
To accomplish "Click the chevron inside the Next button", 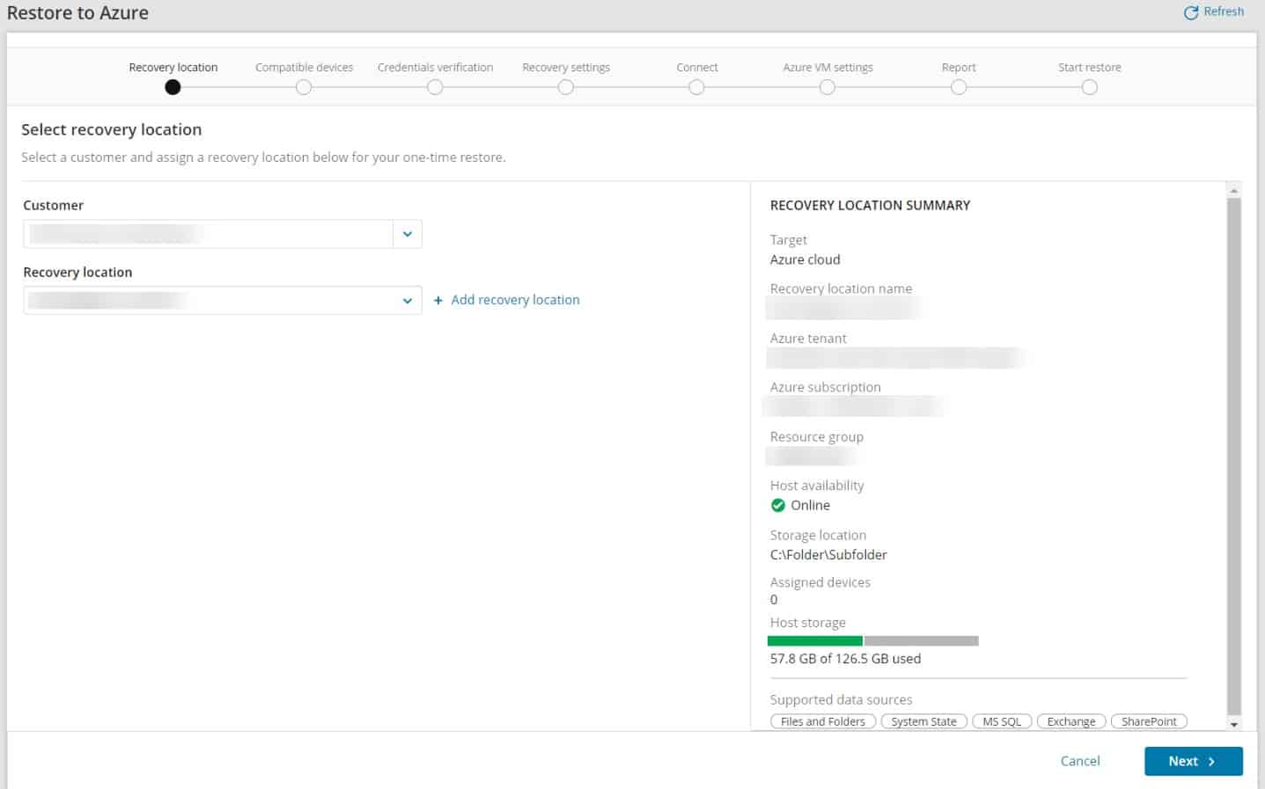I will click(x=1212, y=762).
